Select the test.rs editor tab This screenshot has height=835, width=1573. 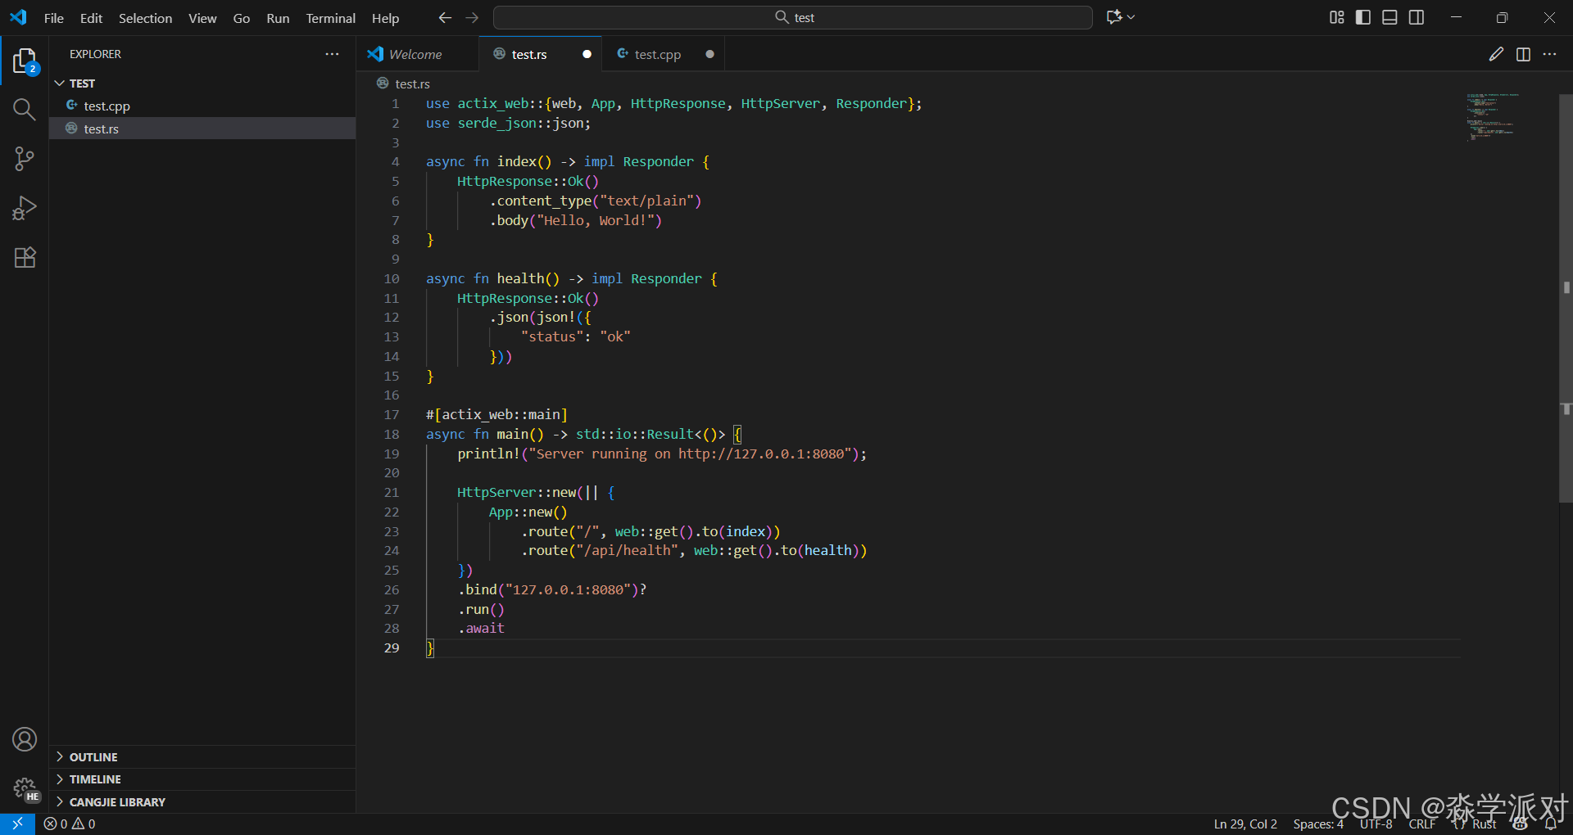pos(529,54)
